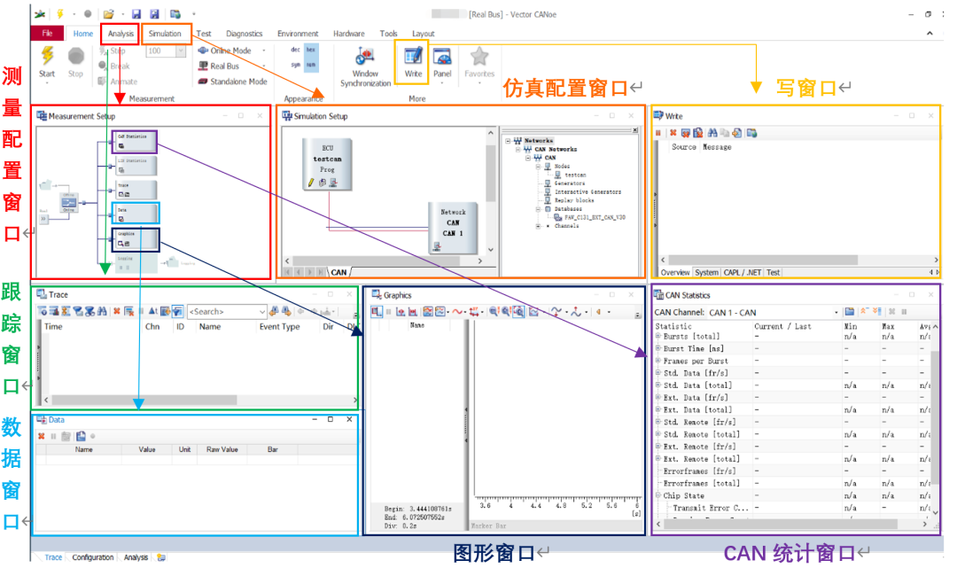Select testcan node in Networks tree
This screenshot has width=957, height=568.
(x=574, y=175)
